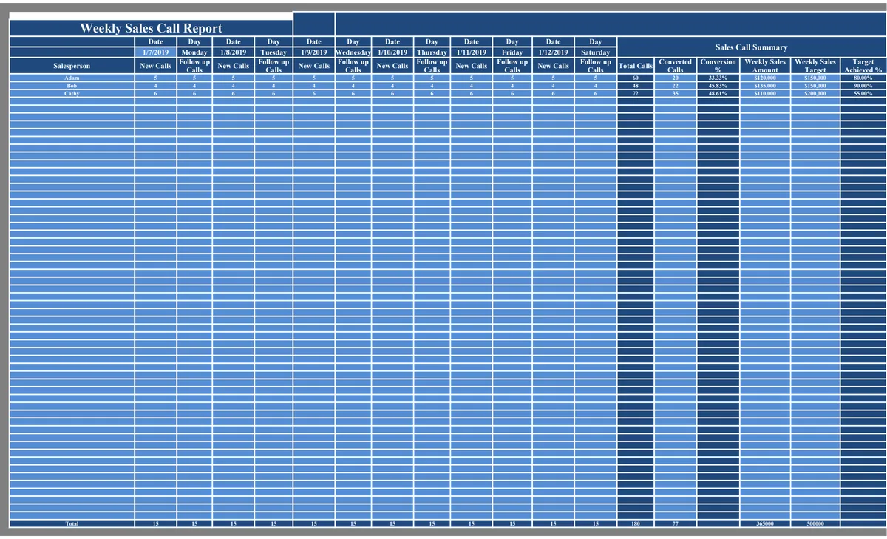
Task: Click target achieved value 80.00%
Action: (863, 78)
